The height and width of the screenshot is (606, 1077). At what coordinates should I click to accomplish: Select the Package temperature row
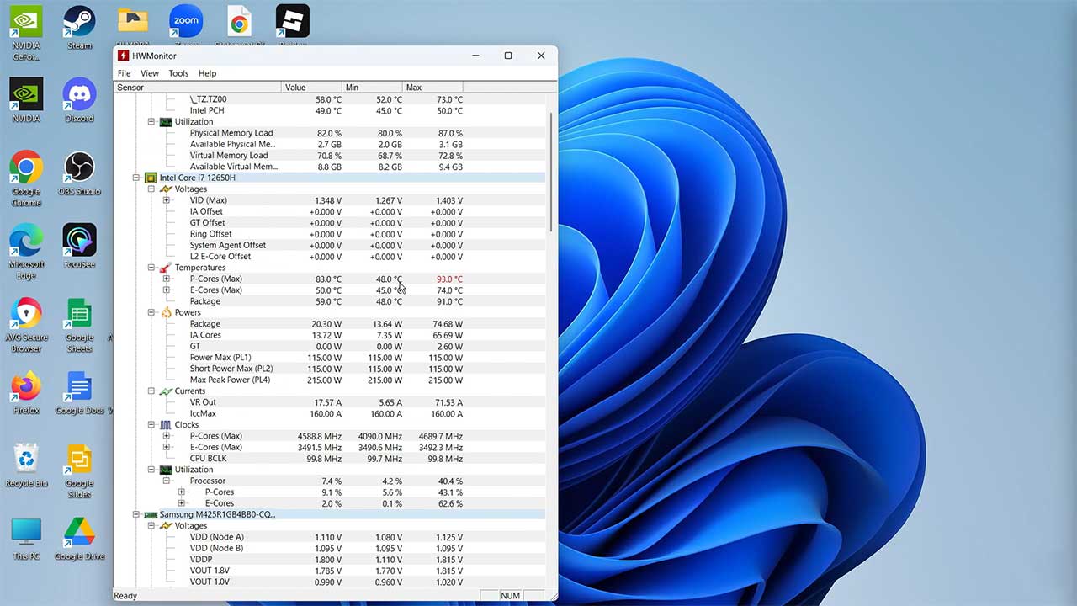204,301
